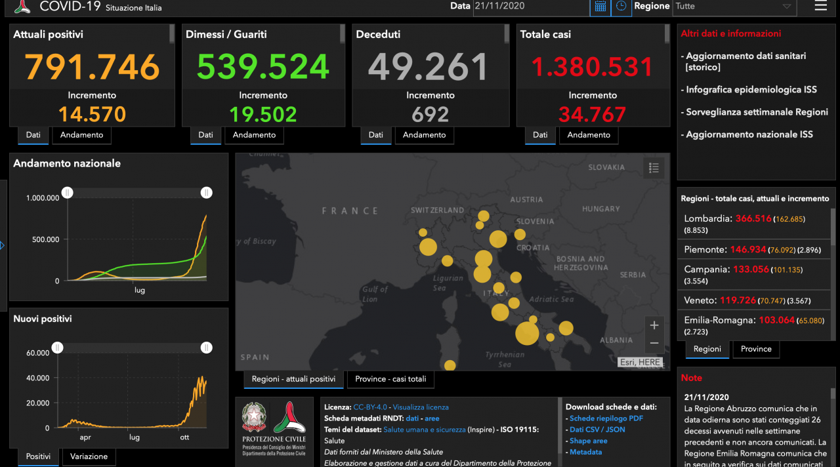Open the hamburger menu icon
840x467 pixels.
coord(820,7)
